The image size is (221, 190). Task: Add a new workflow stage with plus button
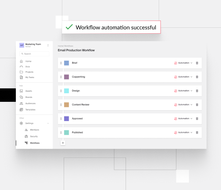(63, 143)
